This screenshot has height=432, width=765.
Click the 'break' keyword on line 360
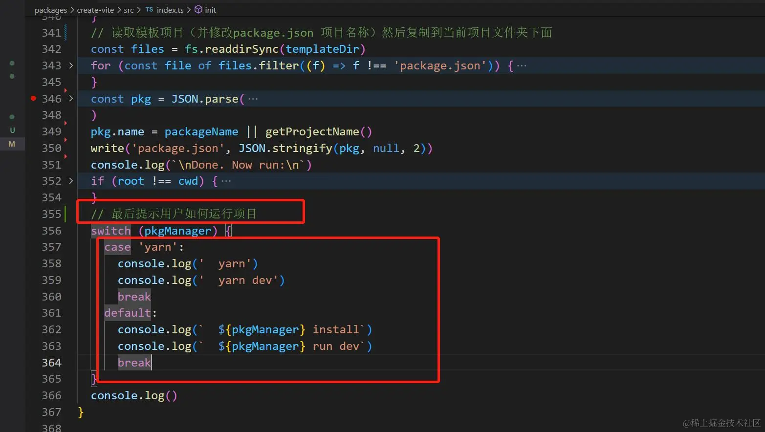[134, 297]
